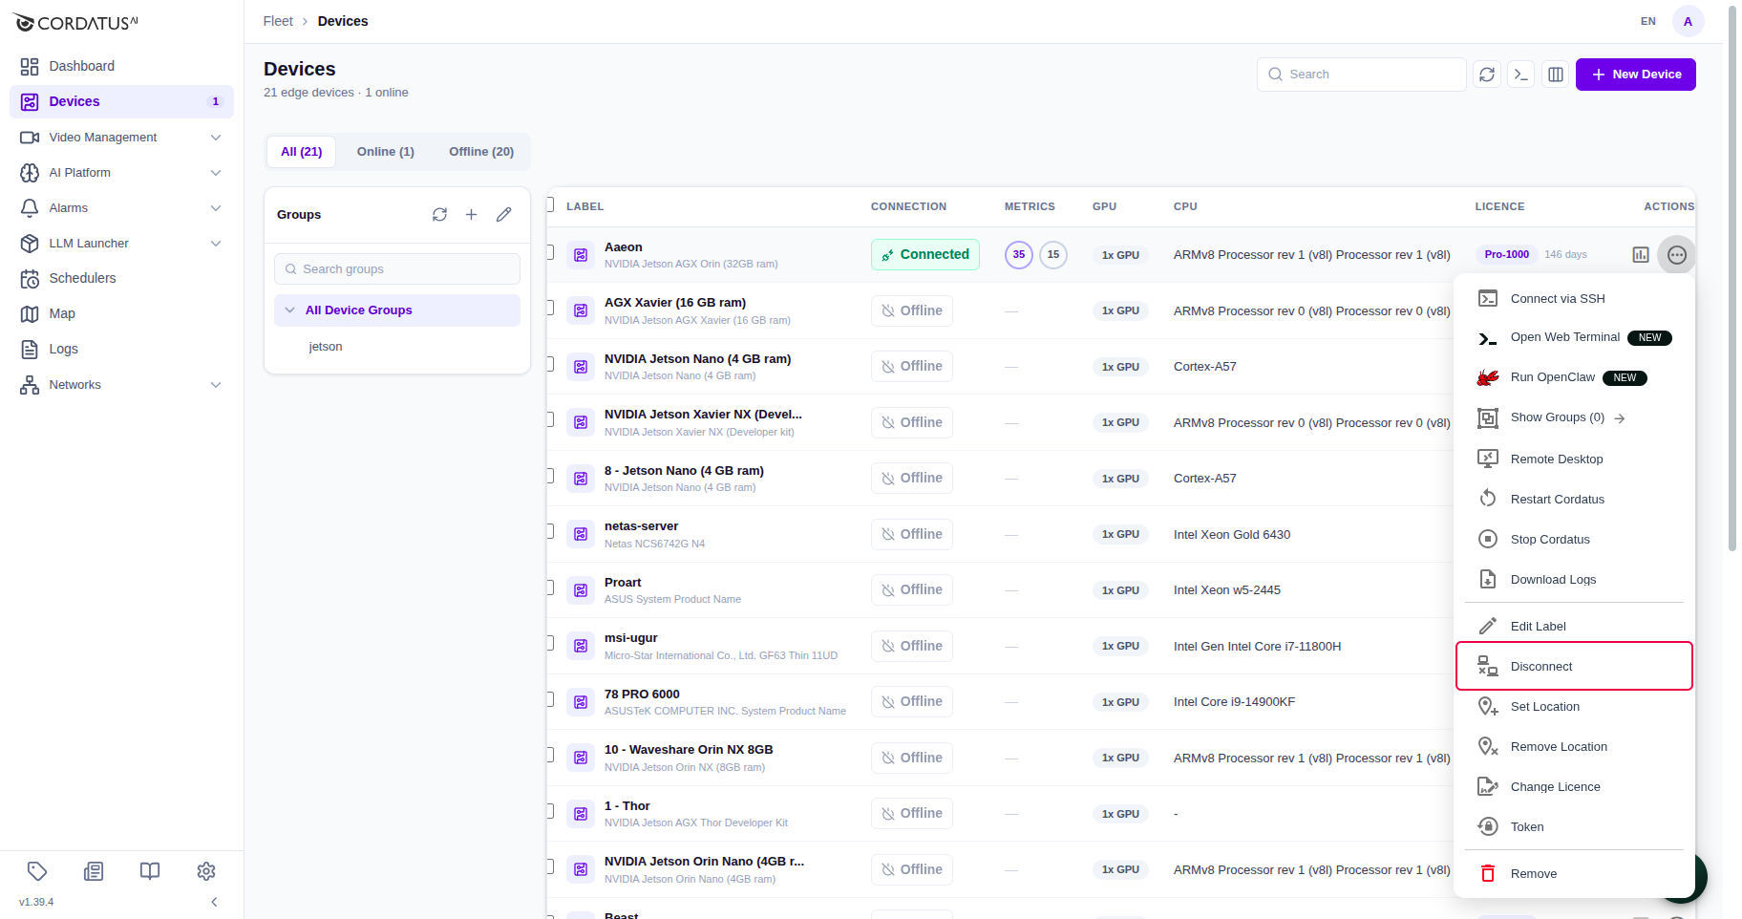Open the Dashboard page icon
Viewport: 1742px width, 919px height.
click(30, 66)
